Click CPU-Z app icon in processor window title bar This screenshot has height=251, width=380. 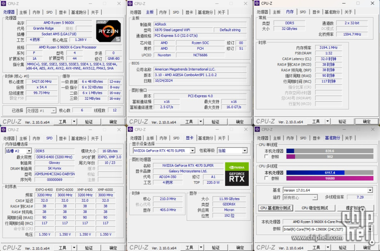(3, 3)
